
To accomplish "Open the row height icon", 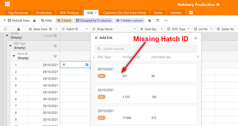I will (x=158, y=20).
